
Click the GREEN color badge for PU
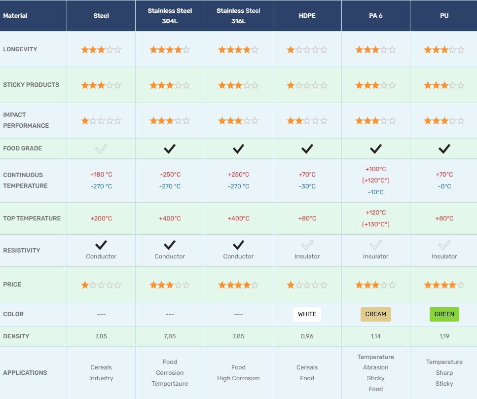click(x=444, y=314)
